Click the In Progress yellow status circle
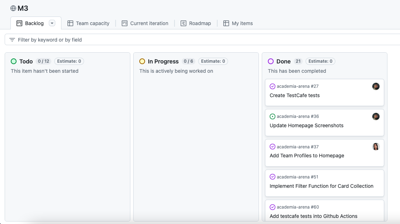Screen dimensions: 400x224 [x=142, y=61]
